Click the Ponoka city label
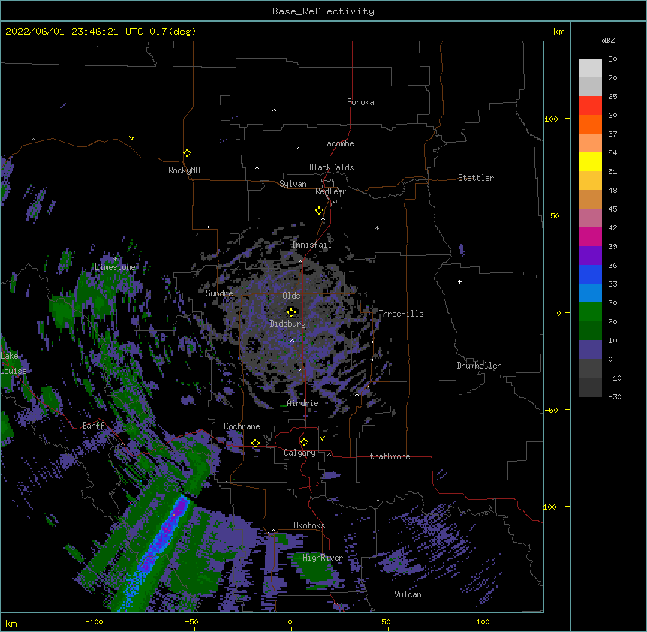 point(360,102)
